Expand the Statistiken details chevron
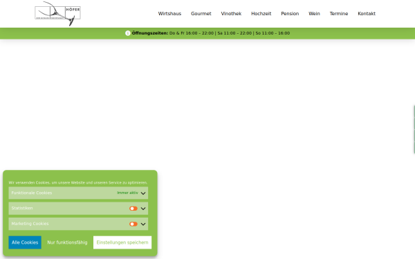This screenshot has width=415, height=259. coord(143,209)
